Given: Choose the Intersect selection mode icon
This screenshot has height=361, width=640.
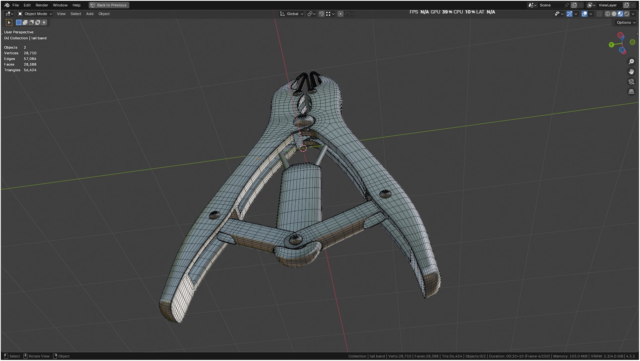Looking at the screenshot, I should (44, 22).
